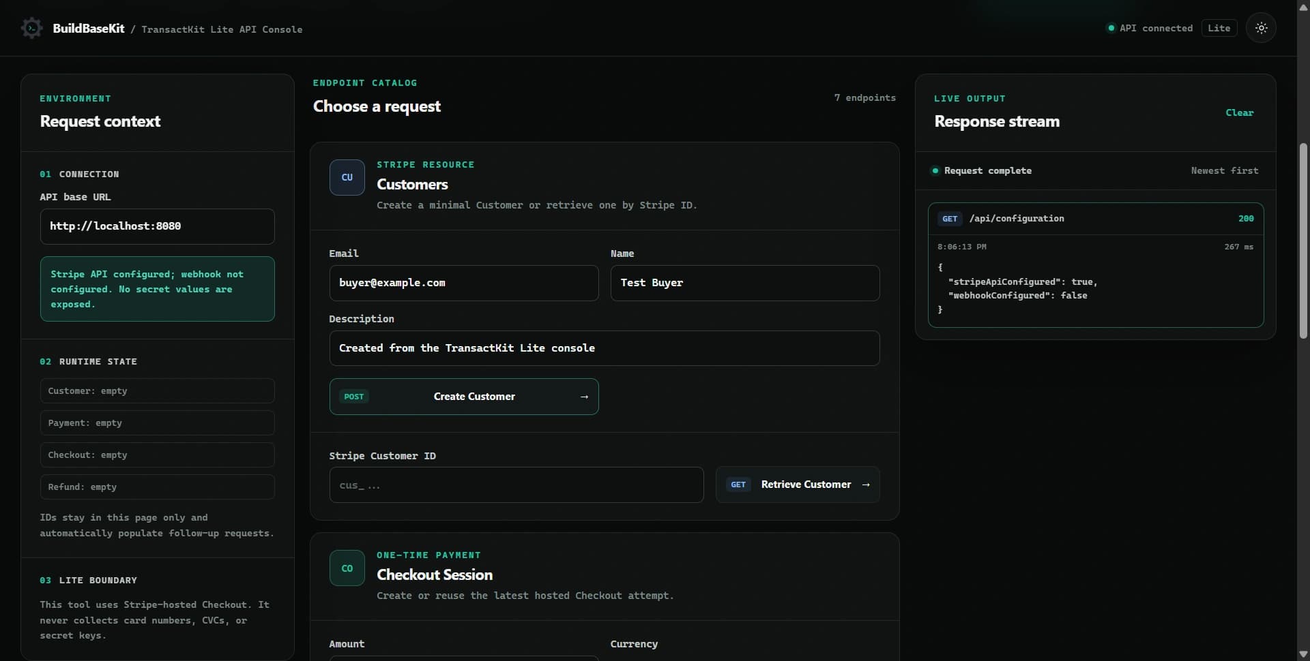Click the 'Newest first' sort label
This screenshot has height=661, width=1310.
1225,171
